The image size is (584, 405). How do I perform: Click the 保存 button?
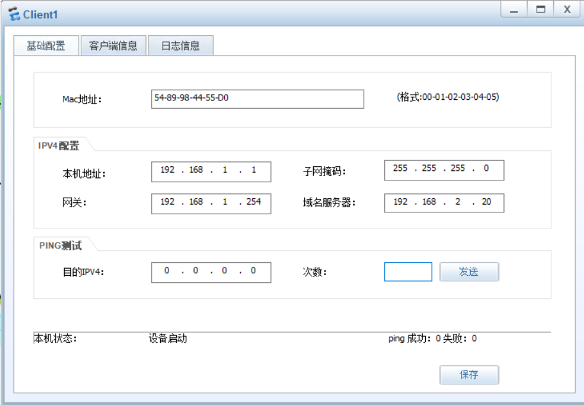pyautogui.click(x=469, y=375)
